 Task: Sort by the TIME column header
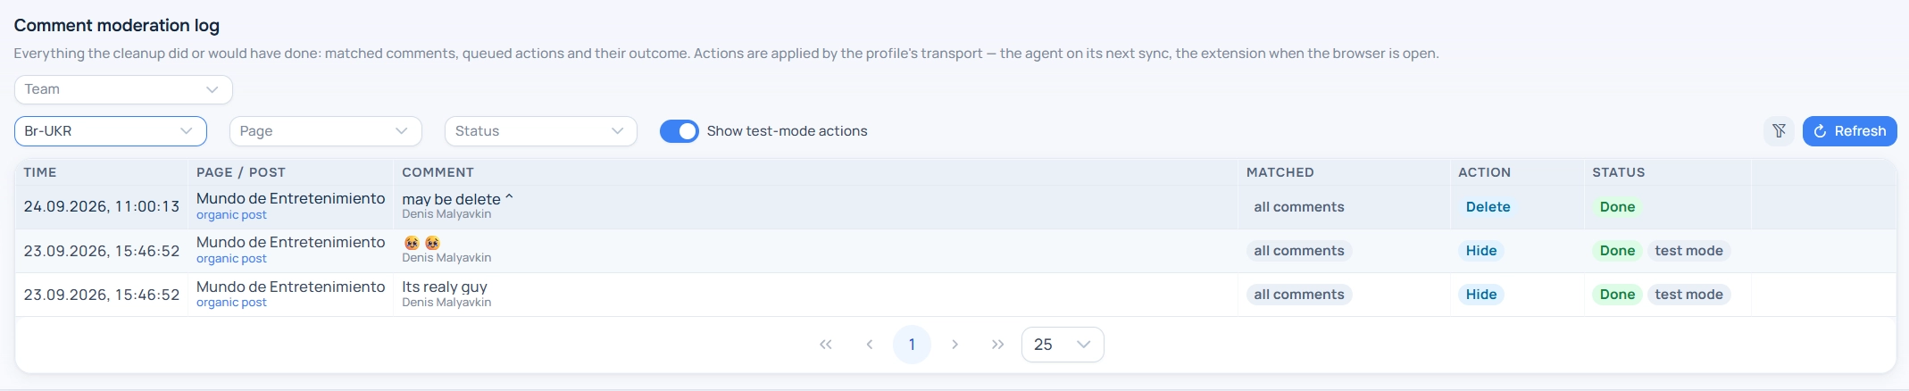tap(40, 172)
